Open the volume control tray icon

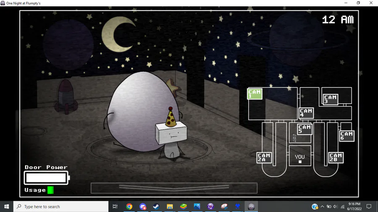335,207
